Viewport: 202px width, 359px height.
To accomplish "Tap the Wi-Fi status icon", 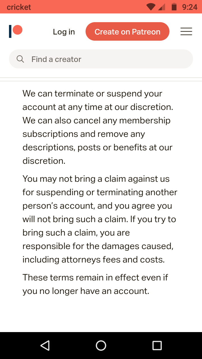I will click(151, 7).
